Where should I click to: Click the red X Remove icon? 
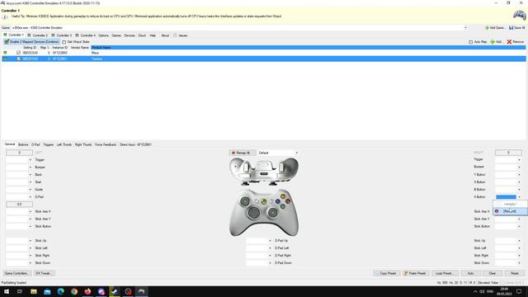509,42
